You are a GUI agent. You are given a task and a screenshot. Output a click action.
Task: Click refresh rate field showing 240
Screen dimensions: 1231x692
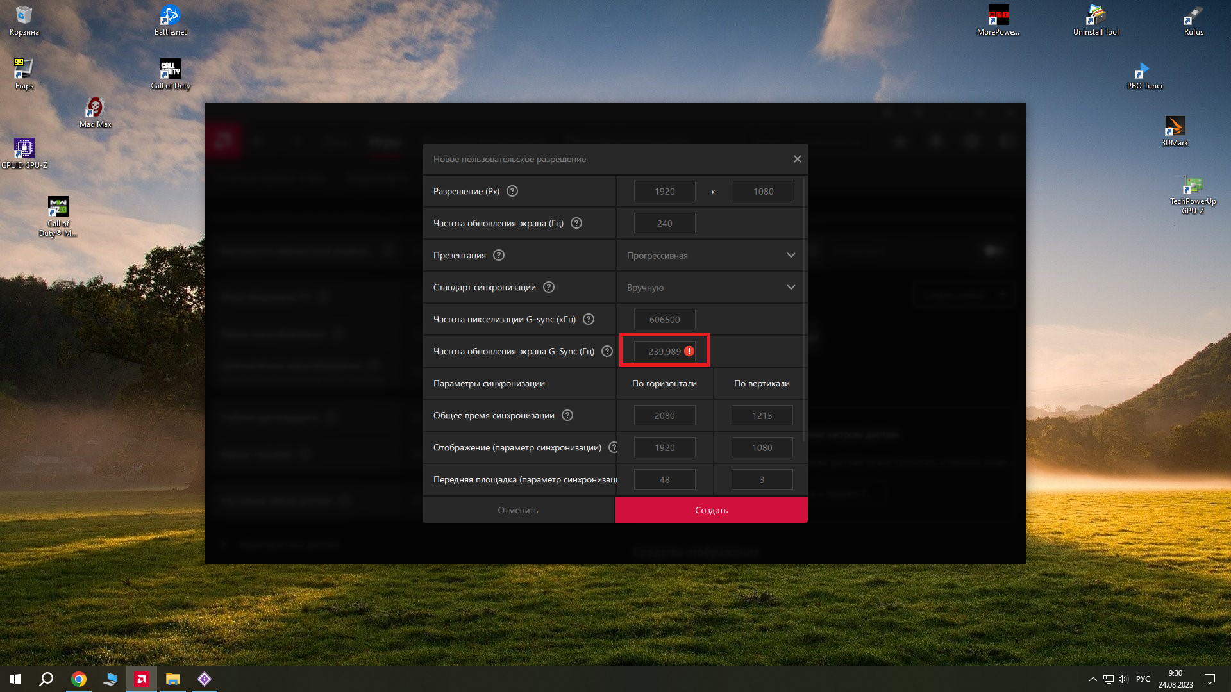[x=664, y=223]
